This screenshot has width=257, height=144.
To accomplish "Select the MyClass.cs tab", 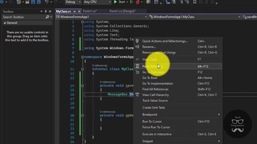I will (x=63, y=12).
